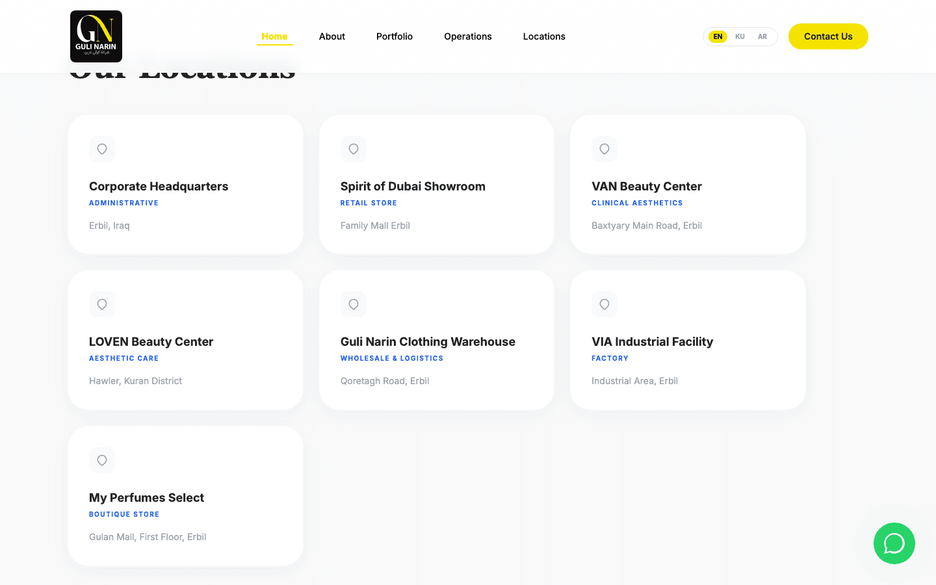Click the pin icon on LOVEN Beauty Center card

pos(102,304)
